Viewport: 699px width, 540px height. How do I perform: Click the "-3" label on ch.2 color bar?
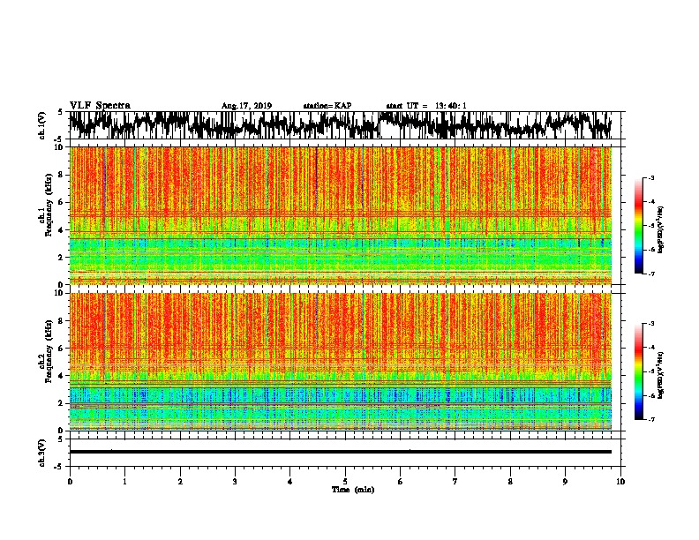click(x=650, y=323)
